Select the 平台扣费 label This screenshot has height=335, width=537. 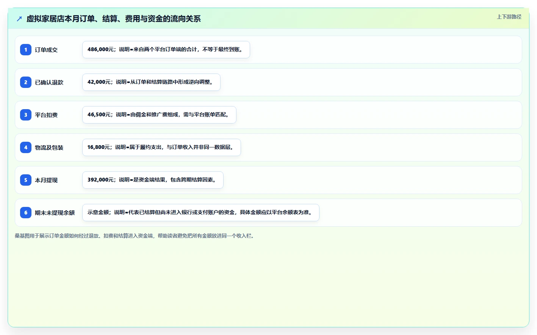(x=46, y=115)
